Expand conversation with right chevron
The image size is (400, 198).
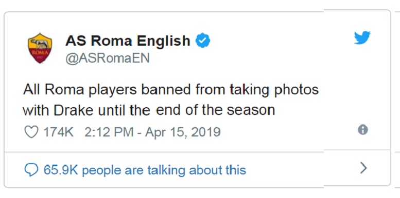click(x=363, y=168)
